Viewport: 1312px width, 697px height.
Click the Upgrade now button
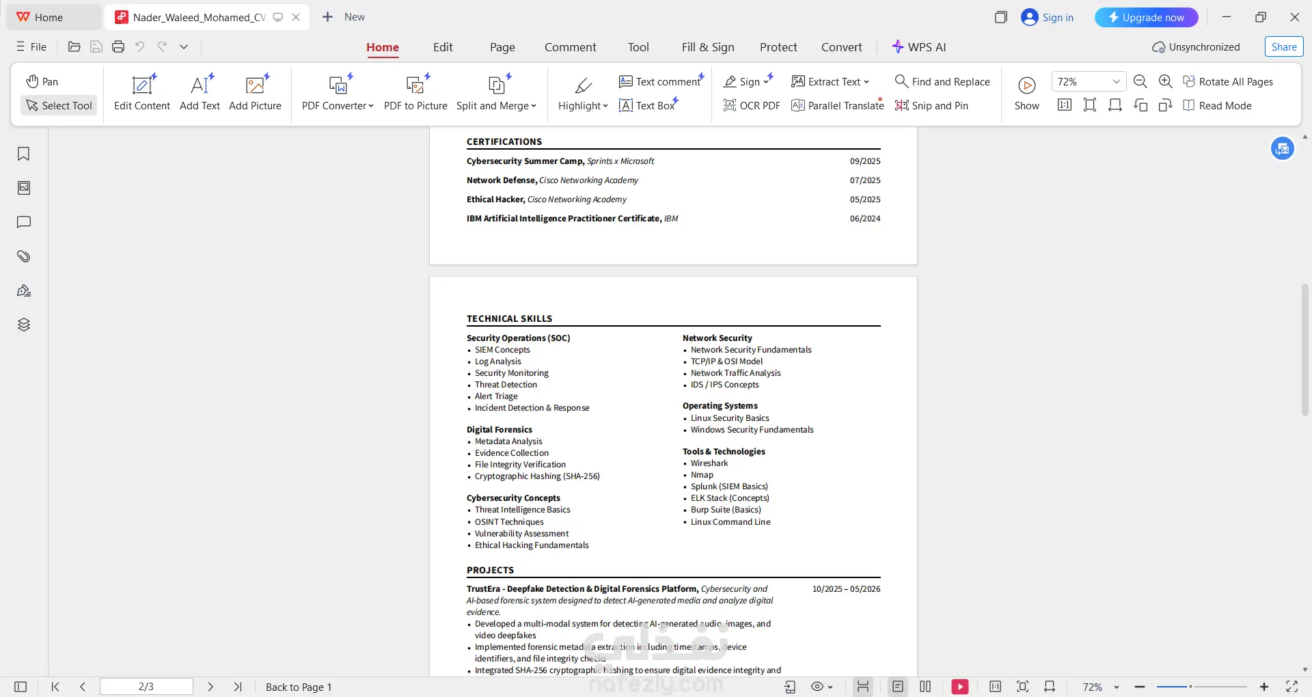pyautogui.click(x=1147, y=17)
